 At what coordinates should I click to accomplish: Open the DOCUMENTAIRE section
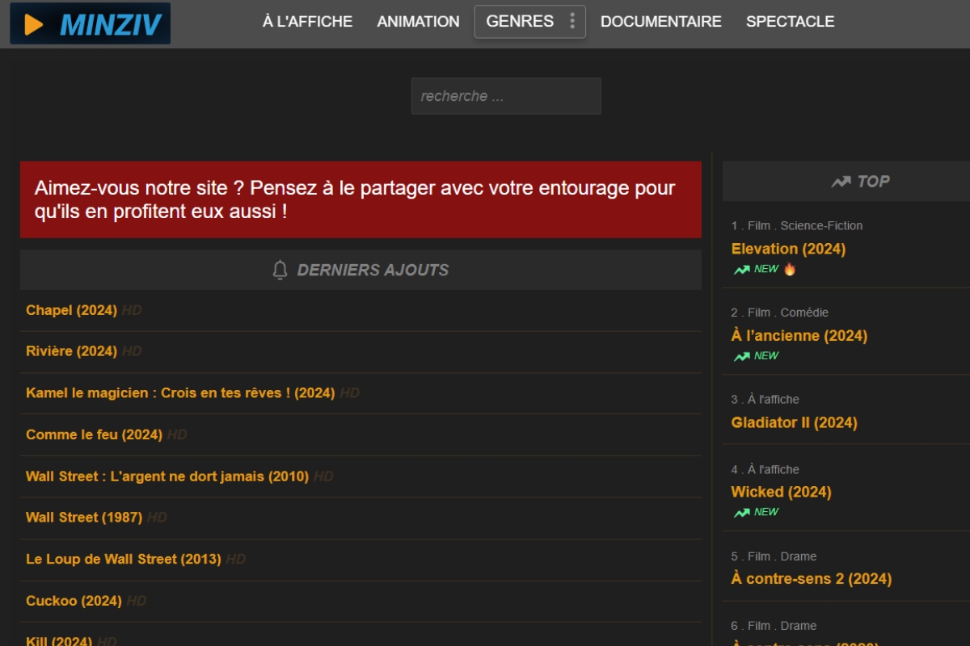click(661, 21)
